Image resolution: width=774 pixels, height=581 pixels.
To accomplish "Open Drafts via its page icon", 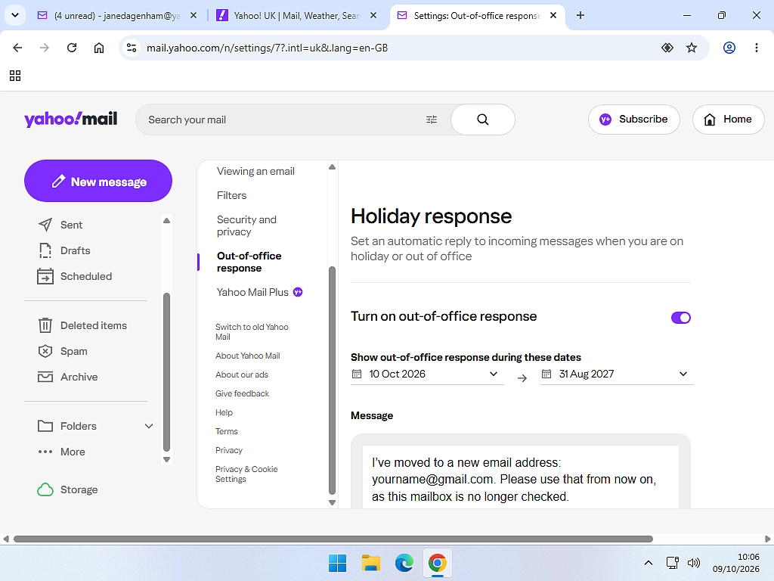I will [x=45, y=250].
